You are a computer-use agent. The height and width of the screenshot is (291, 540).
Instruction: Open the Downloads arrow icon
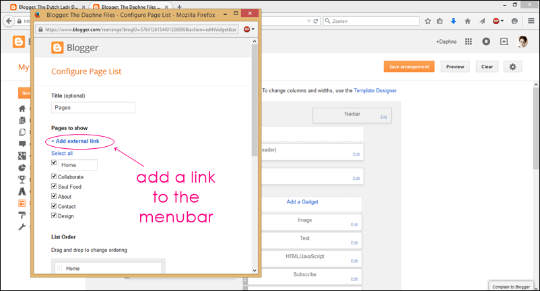[x=454, y=21]
